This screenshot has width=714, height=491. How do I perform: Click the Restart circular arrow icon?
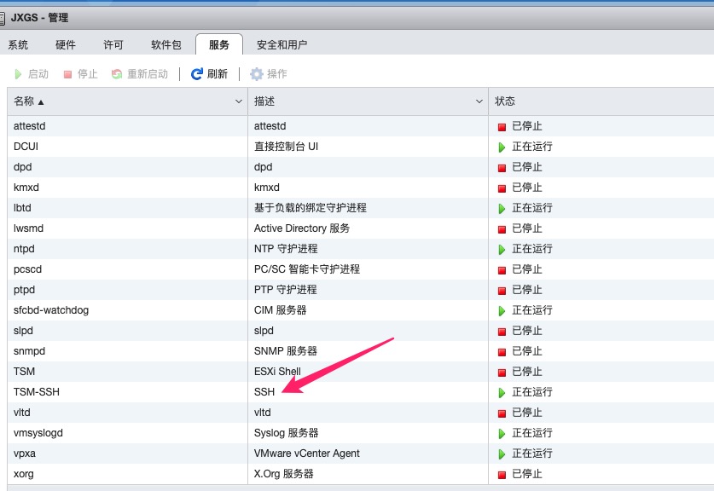point(117,74)
